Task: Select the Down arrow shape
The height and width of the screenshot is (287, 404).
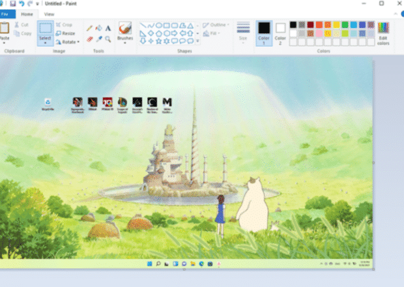Action: click(143, 41)
